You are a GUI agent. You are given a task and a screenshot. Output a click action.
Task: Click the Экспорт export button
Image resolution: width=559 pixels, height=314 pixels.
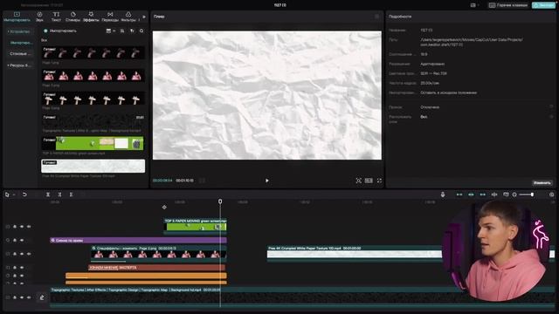pos(543,5)
